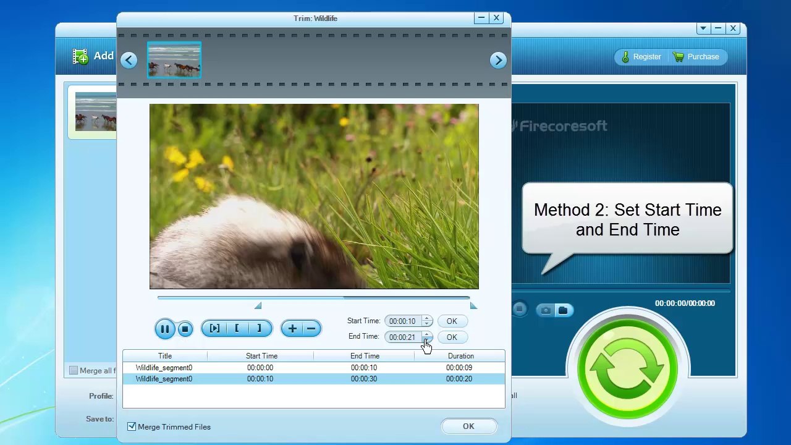
Task: Select the horses thumbnail in the filmstrip
Action: click(x=174, y=60)
